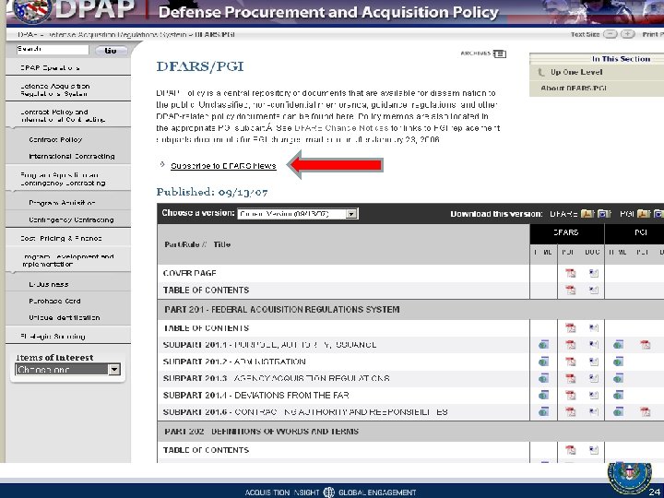664x498 pixels.
Task: Open the Choose a version dropdown
Action: (298, 214)
